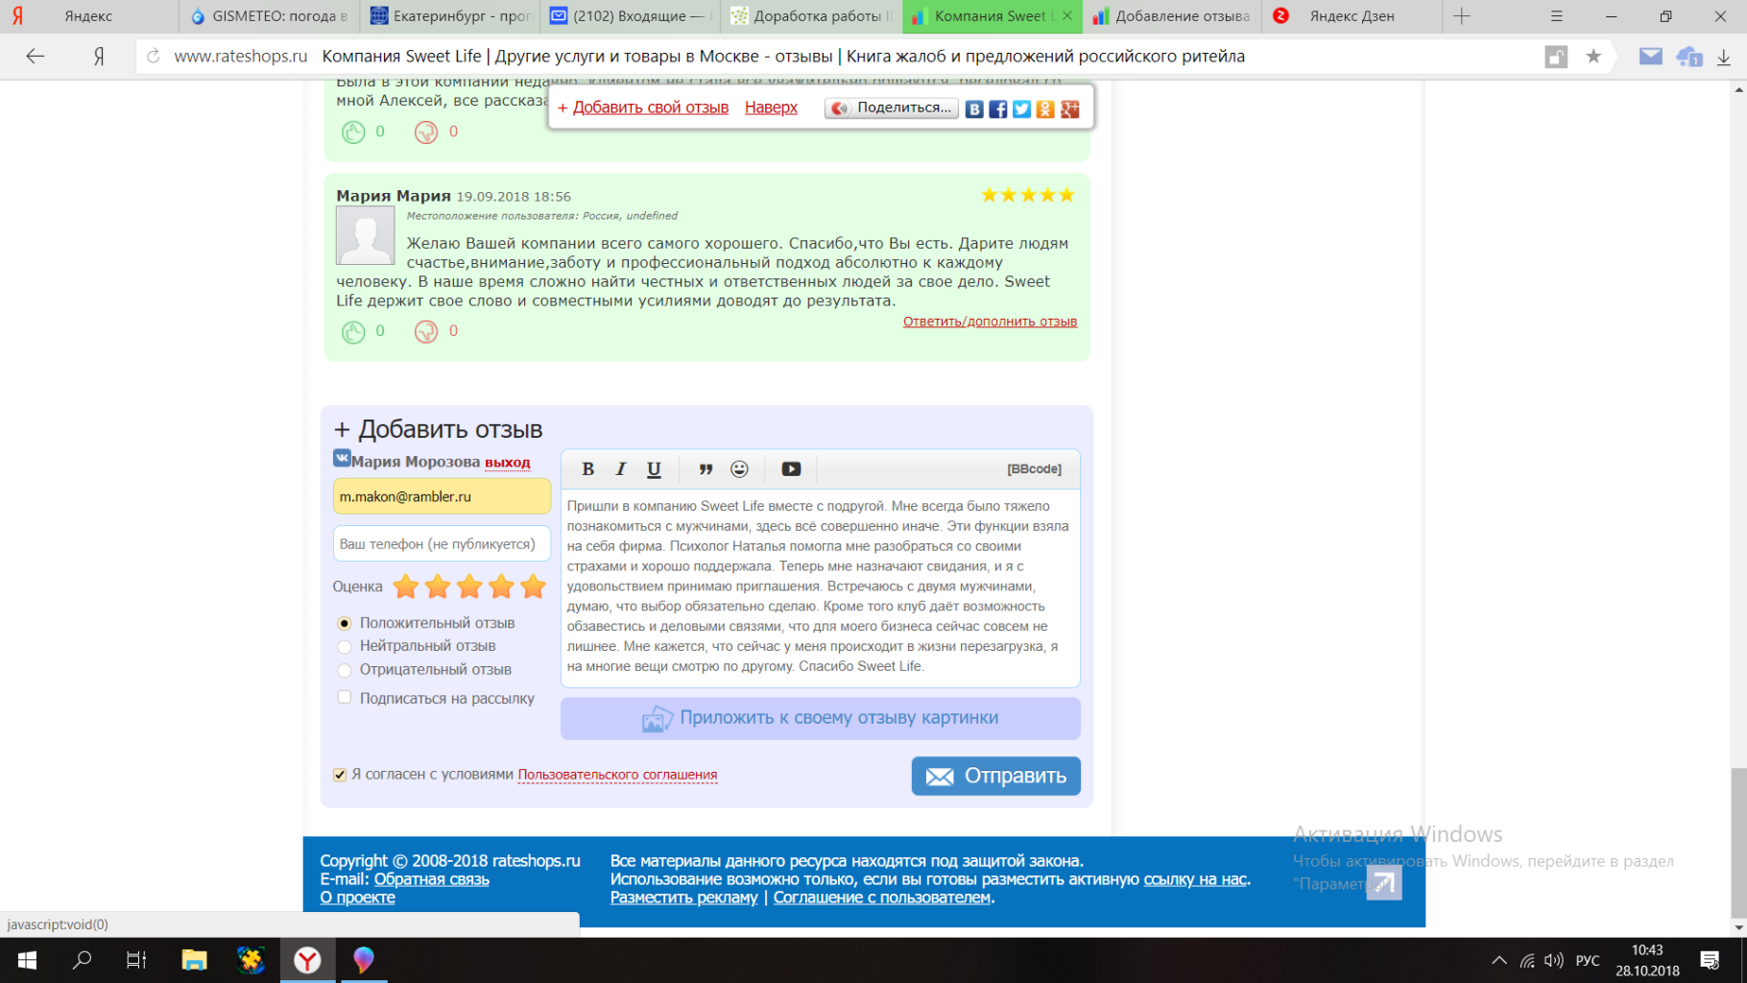Open browser downloads arrow icon
The width and height of the screenshot is (1747, 983).
point(1724,57)
